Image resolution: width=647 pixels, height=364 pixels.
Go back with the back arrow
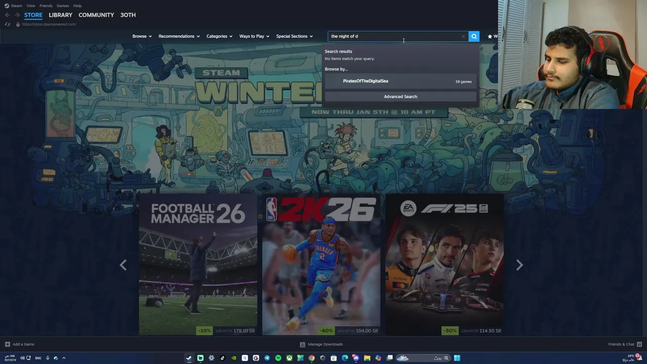(x=7, y=15)
